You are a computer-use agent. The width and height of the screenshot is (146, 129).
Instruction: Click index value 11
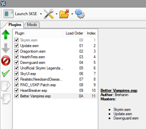(94, 96)
